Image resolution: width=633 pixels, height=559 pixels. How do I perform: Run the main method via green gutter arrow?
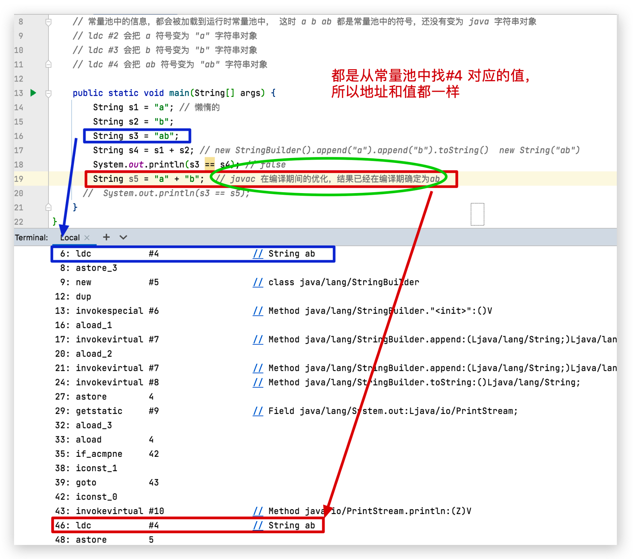(x=33, y=93)
